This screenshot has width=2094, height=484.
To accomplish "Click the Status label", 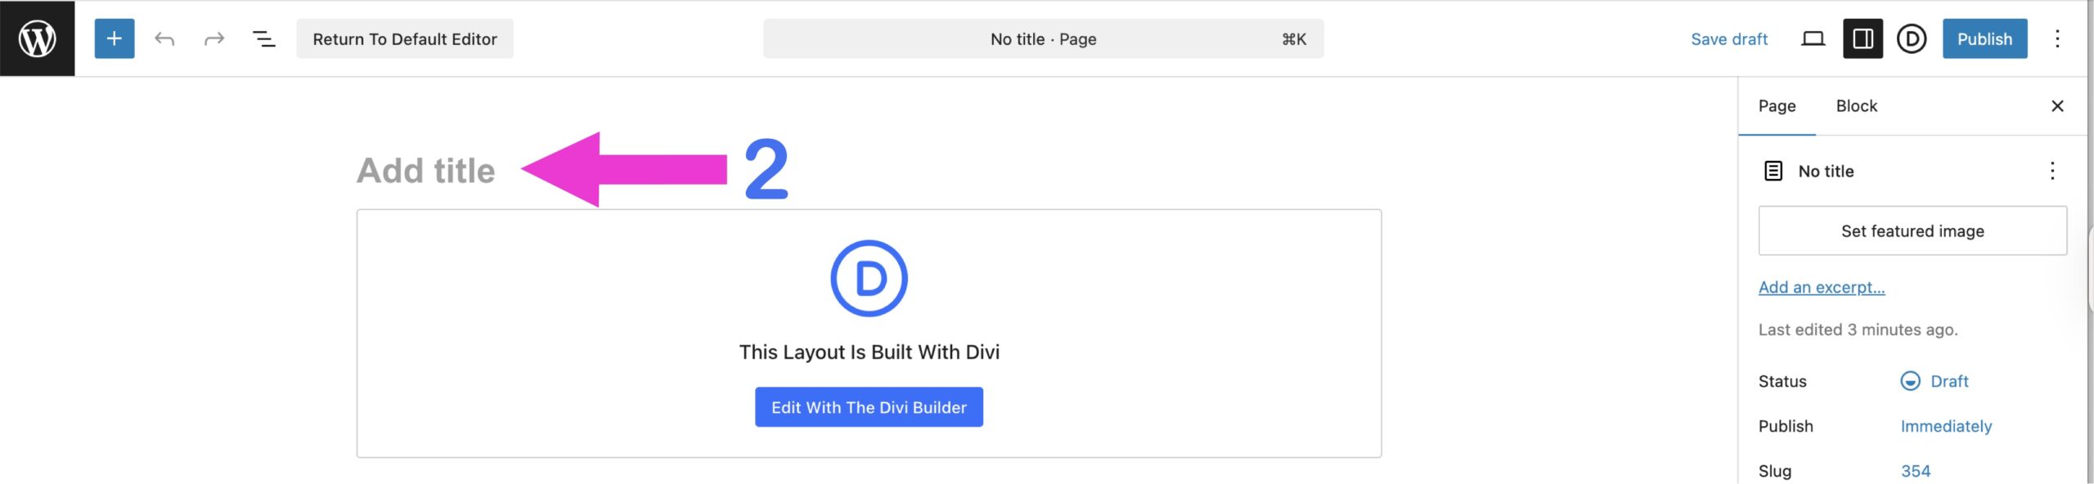I will (x=1782, y=381).
